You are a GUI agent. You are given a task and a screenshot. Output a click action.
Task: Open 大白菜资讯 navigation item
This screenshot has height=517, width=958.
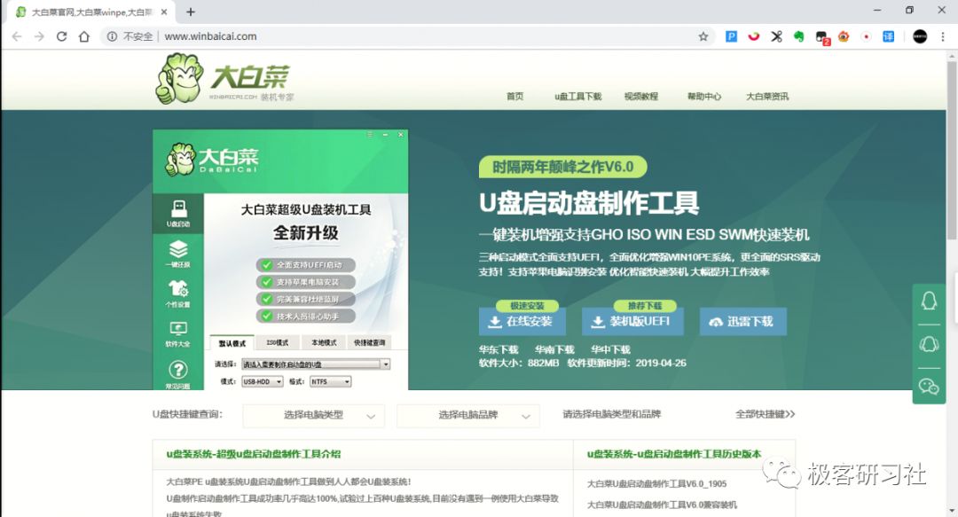[767, 96]
